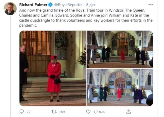This screenshot has width=164, height=117.
Task: Open the share upload icon
Action: pos(129,112)
